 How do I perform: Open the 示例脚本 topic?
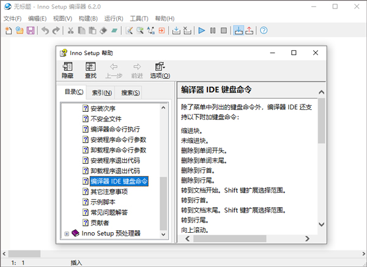coord(103,202)
